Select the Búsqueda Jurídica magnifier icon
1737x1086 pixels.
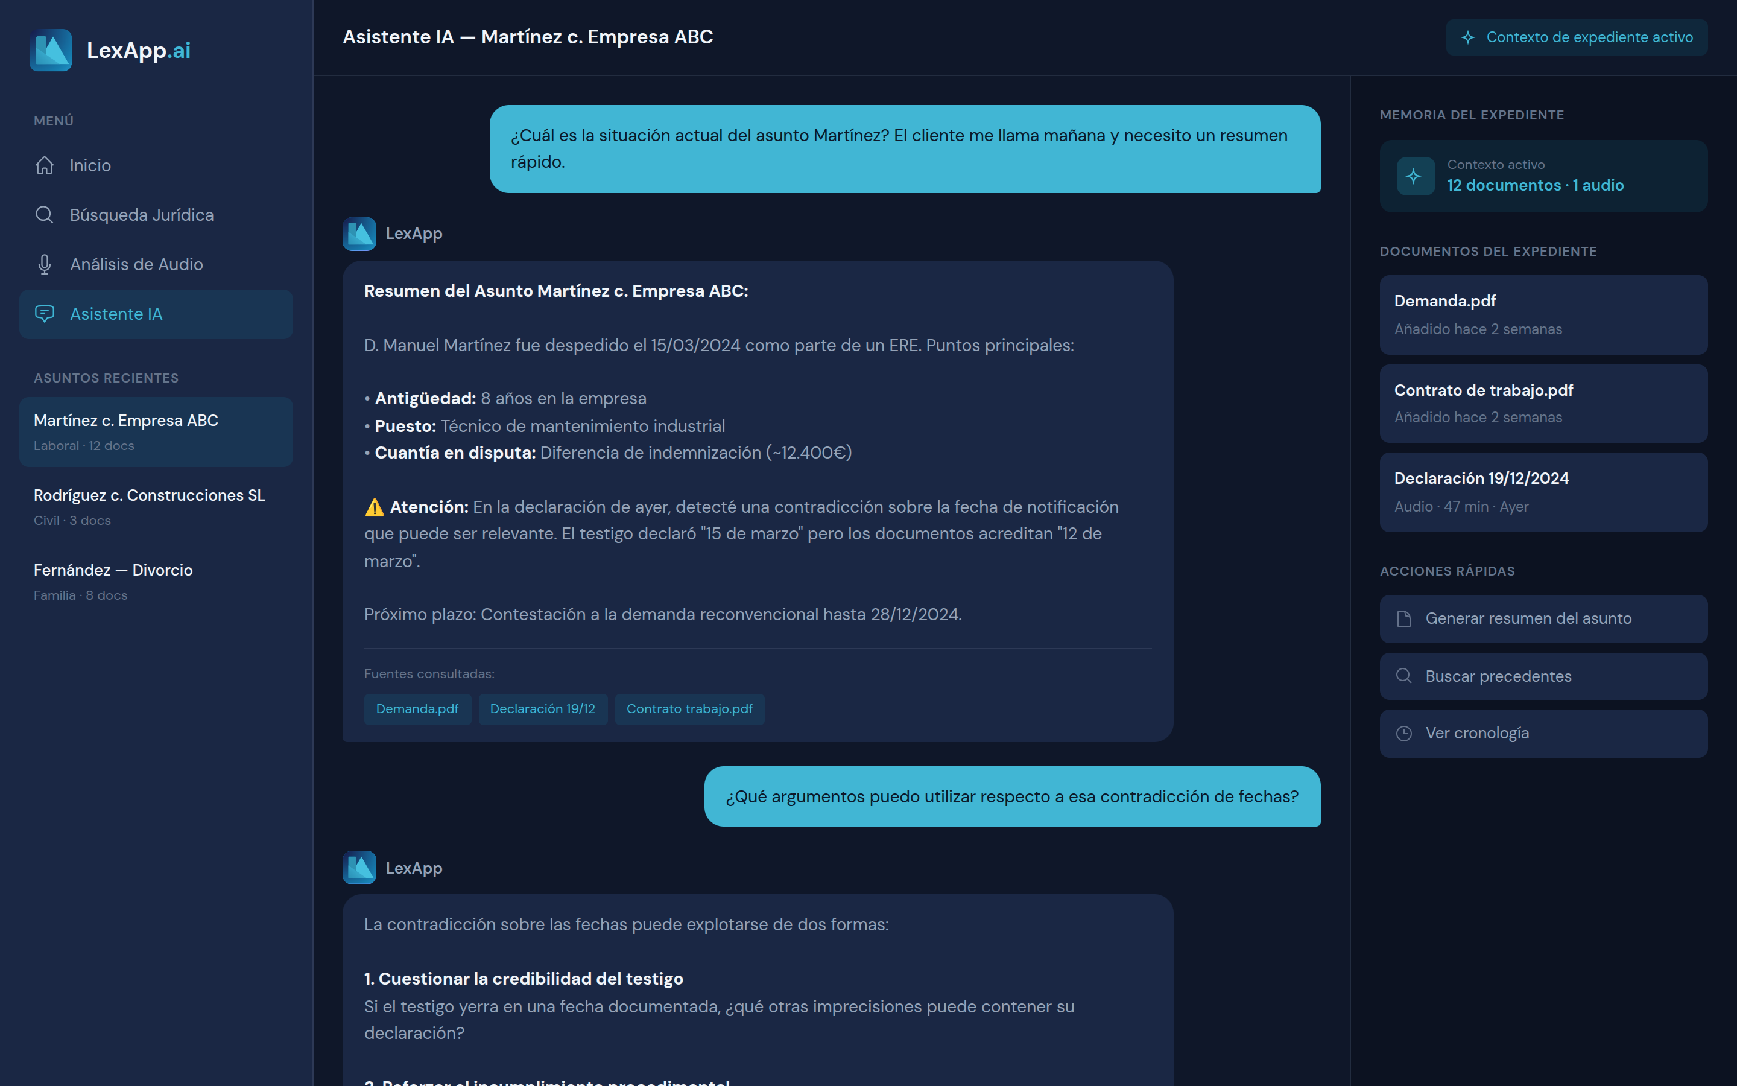(x=45, y=215)
